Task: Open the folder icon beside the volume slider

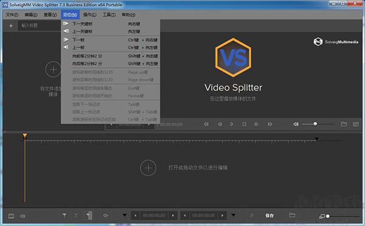Action: (344, 124)
